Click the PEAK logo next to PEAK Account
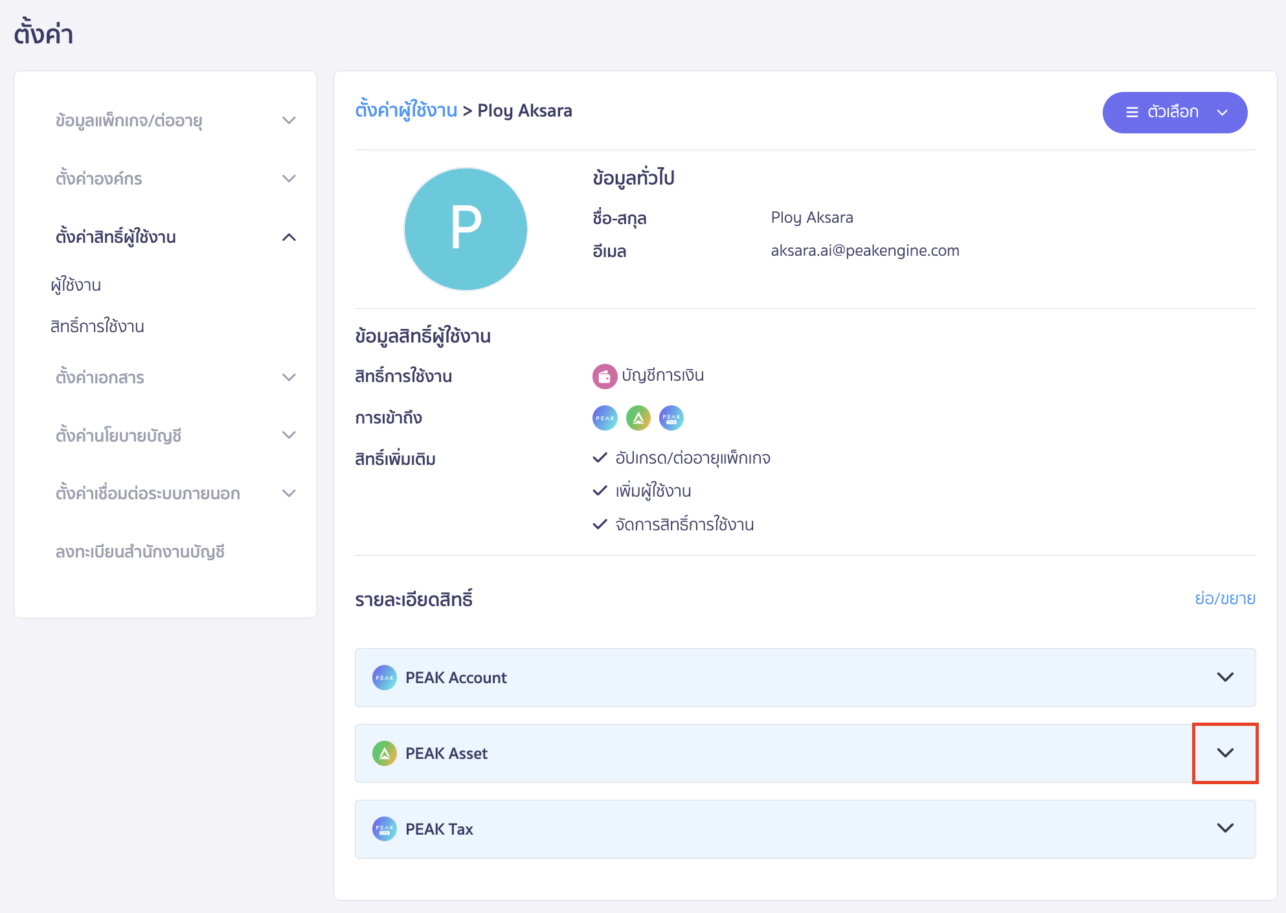This screenshot has width=1286, height=913. click(x=384, y=677)
